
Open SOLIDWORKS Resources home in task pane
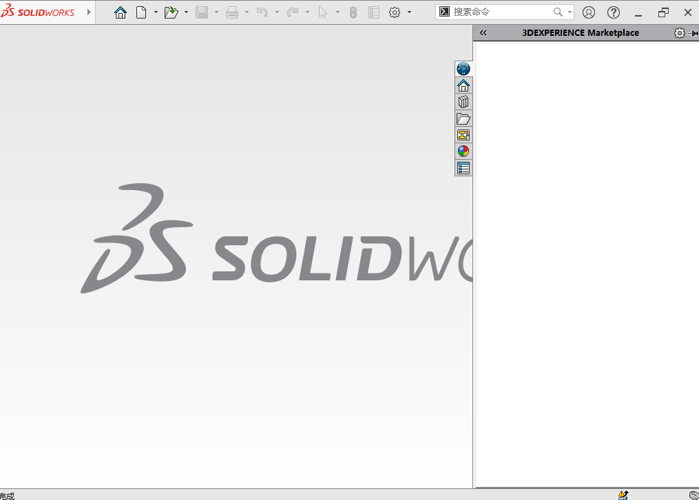coord(463,85)
